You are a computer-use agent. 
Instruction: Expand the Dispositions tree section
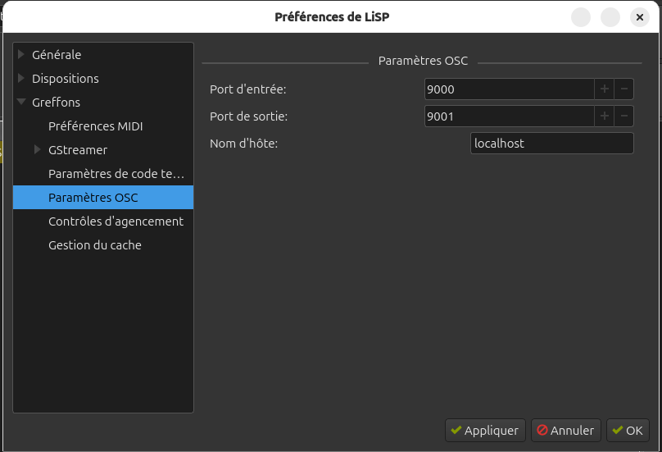[x=21, y=79]
